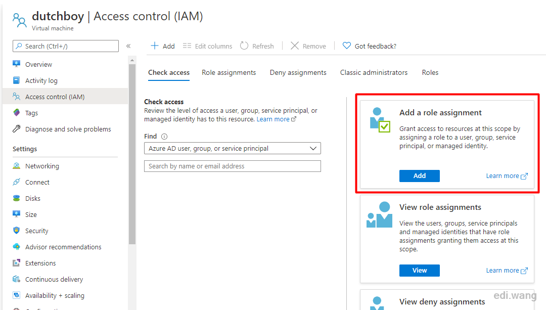
Task: Click the sidebar scrollbar up arrow
Action: pos(132,61)
